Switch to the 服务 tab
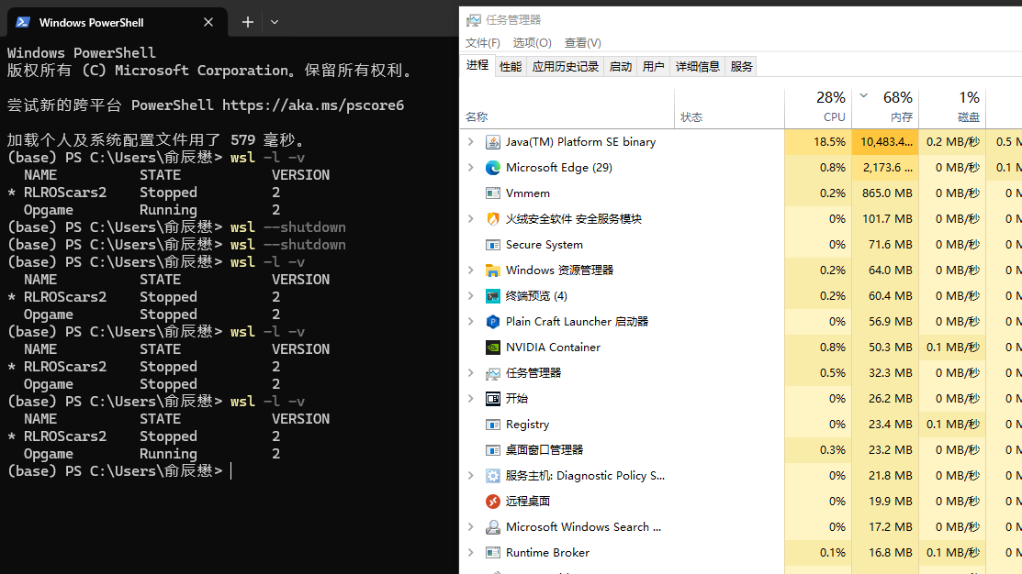The image size is (1022, 574). [x=741, y=66]
